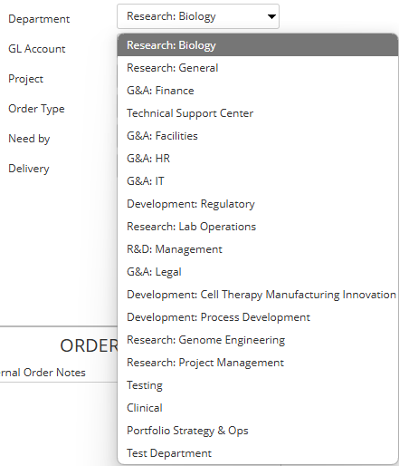Viewport: 399px width, 466px height.
Task: Select Research: Project Management
Action: [x=258, y=363]
